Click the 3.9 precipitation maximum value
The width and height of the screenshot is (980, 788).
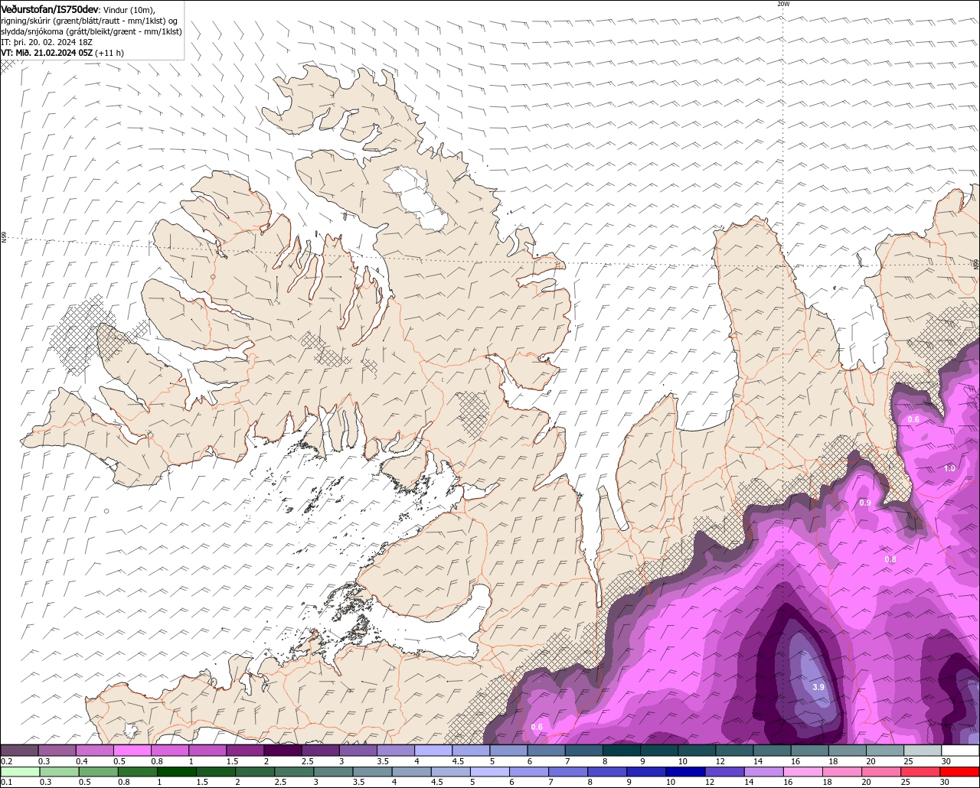click(818, 687)
